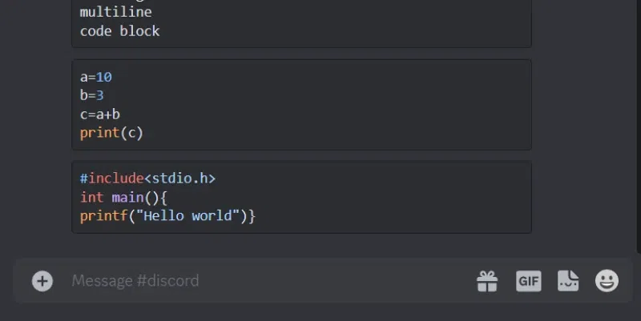Click the "Hello world" string literal

coord(187,215)
